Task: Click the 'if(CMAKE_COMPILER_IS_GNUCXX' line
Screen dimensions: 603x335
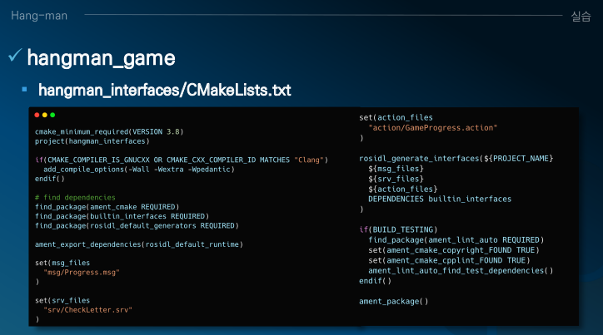Action: [x=182, y=160]
